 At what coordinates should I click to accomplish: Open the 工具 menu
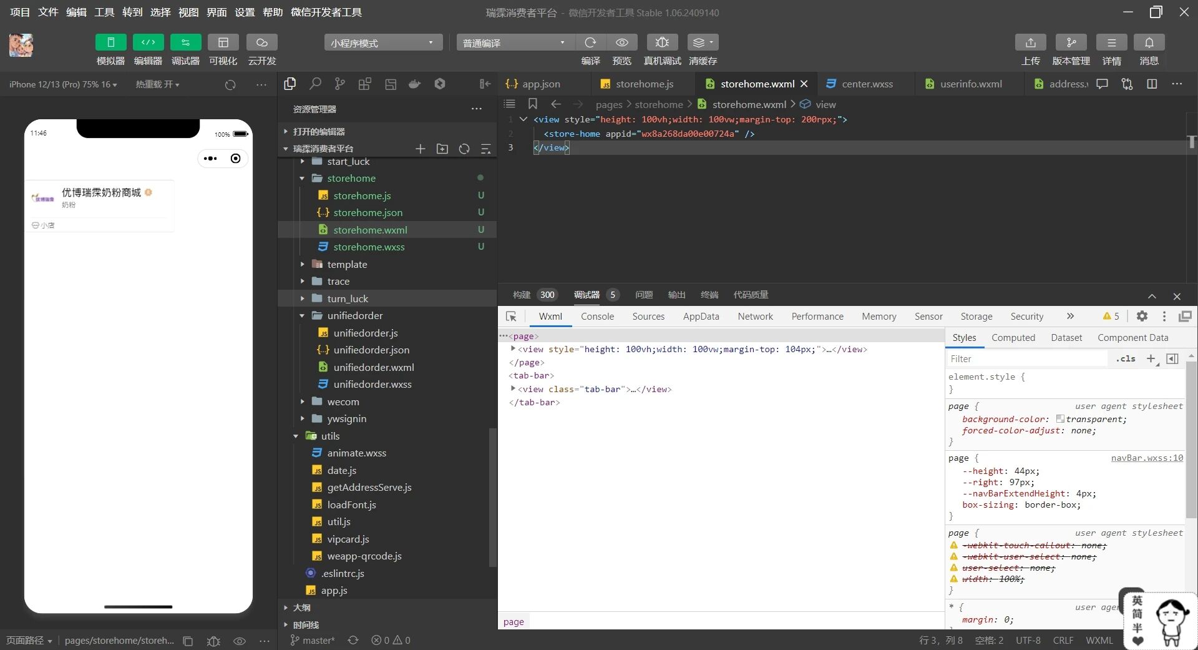coord(104,12)
